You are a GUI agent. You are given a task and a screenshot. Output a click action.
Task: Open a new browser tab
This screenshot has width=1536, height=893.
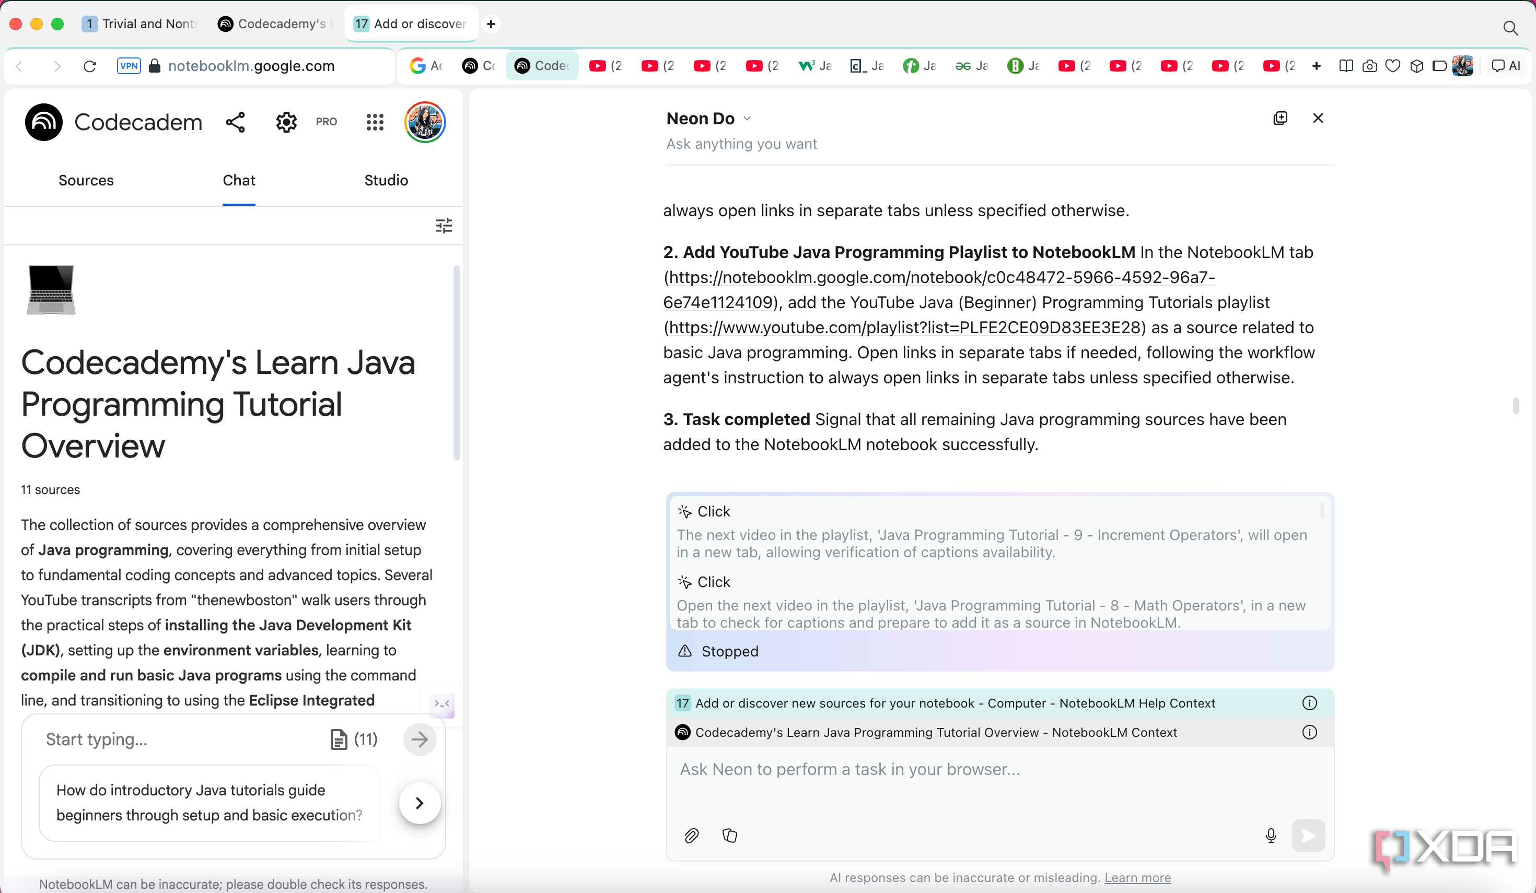(x=491, y=23)
